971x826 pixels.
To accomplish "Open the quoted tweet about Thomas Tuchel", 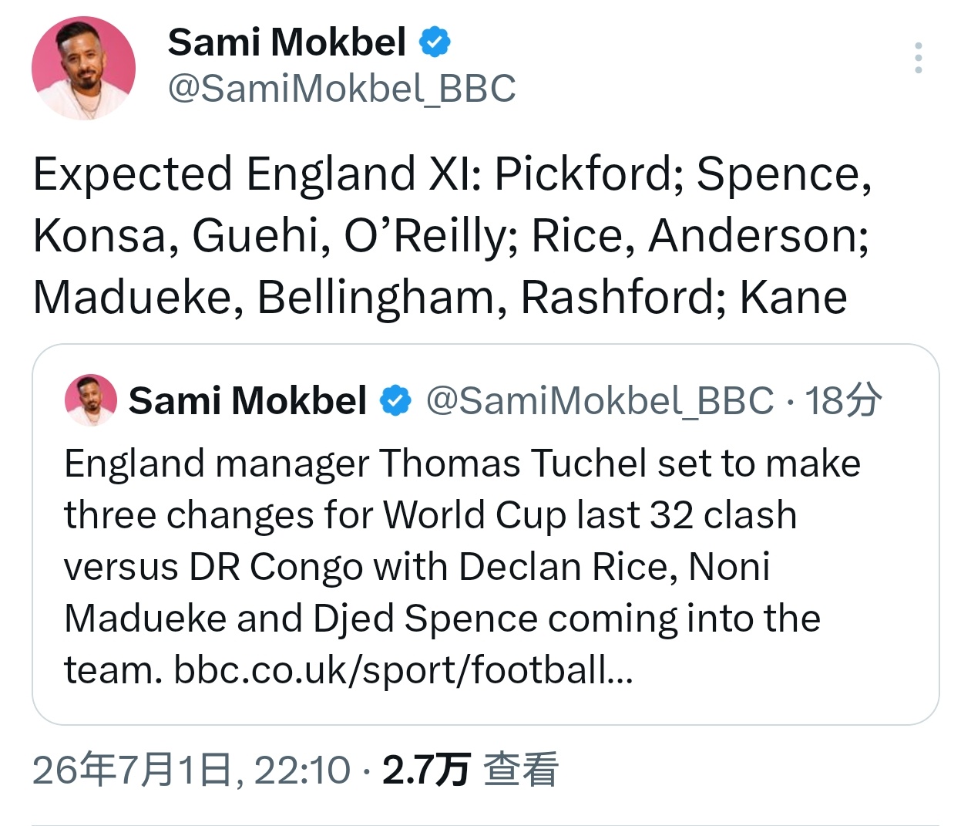I will coord(485,534).
